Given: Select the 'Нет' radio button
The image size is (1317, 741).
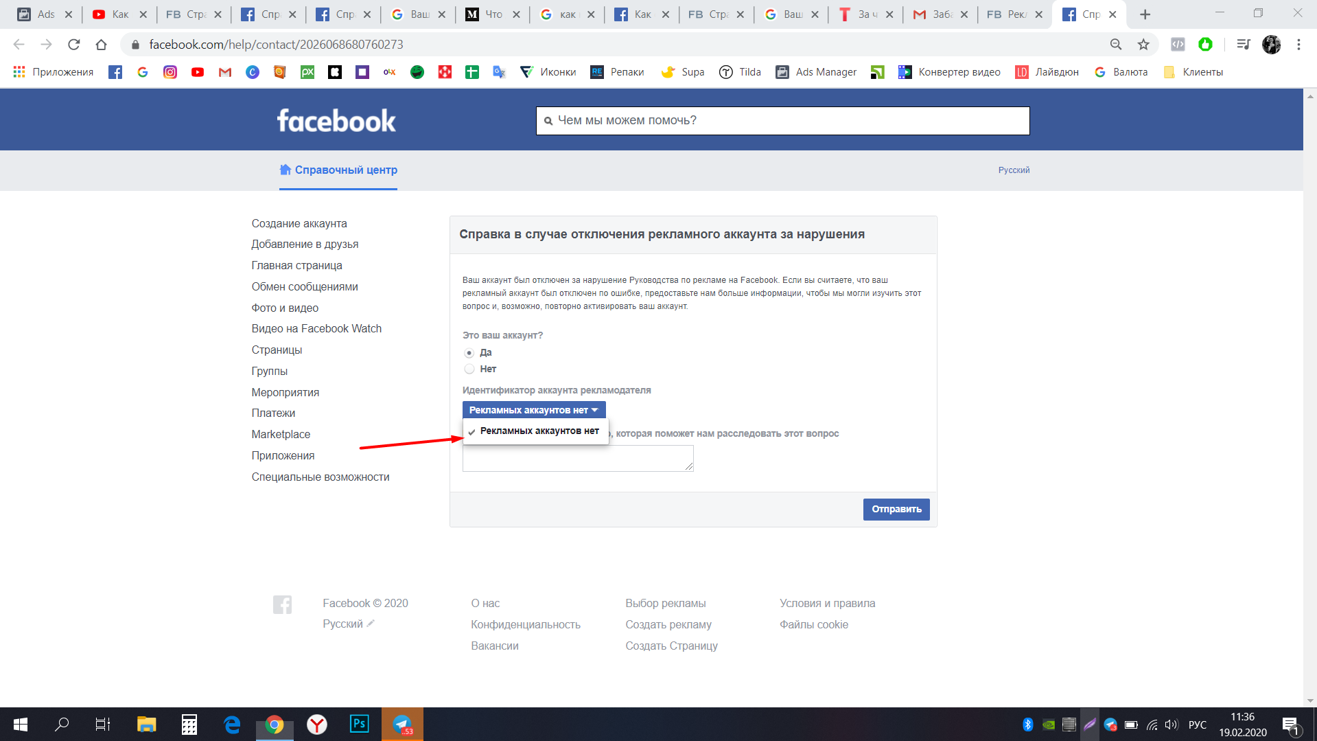Looking at the screenshot, I should [x=469, y=369].
